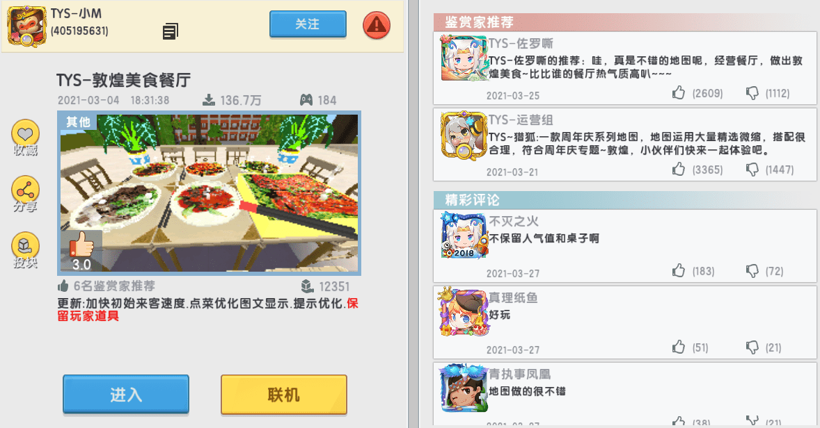
Task: Open the copy ID document icon
Action: click(171, 31)
